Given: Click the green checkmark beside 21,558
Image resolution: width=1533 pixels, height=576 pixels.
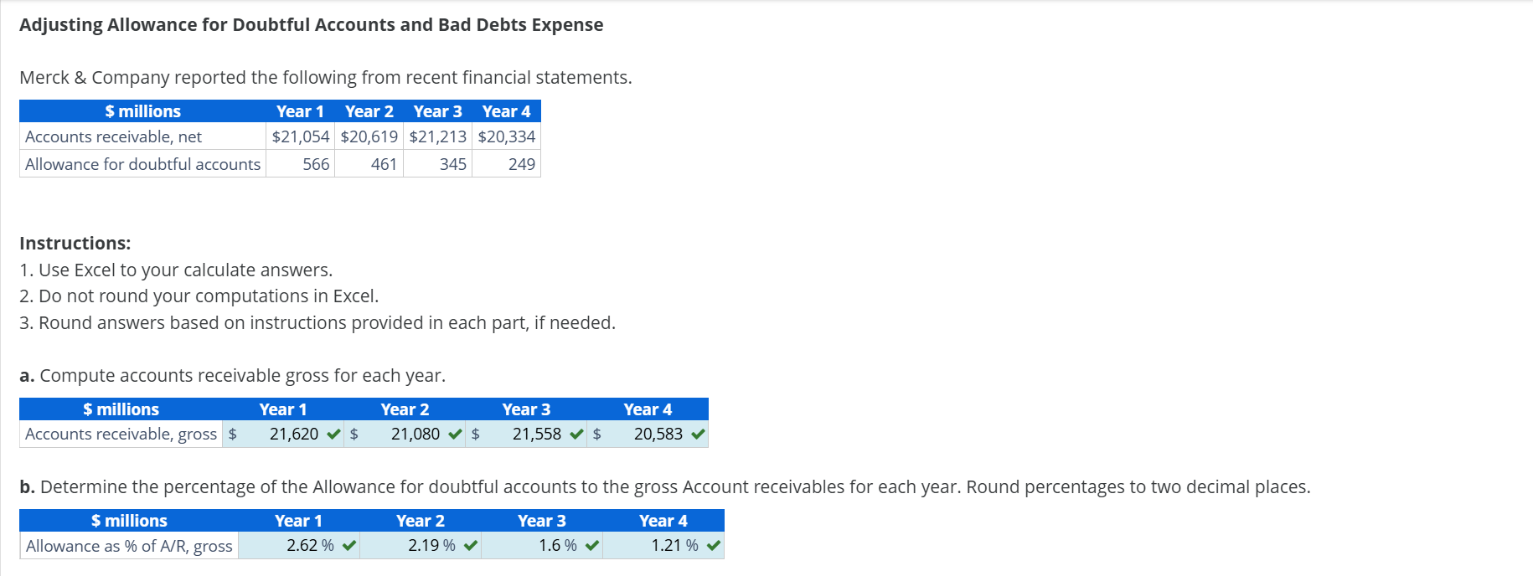Looking at the screenshot, I should tap(576, 434).
